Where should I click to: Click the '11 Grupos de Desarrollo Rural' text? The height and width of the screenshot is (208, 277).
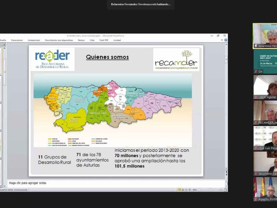coord(54,160)
